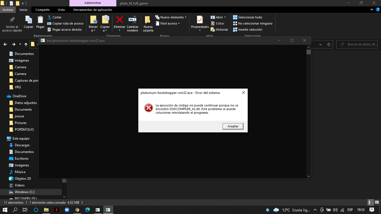Screen dimensions: 381x214
Task: Open Netflix from the taskbar
Action: [x=56, y=210]
